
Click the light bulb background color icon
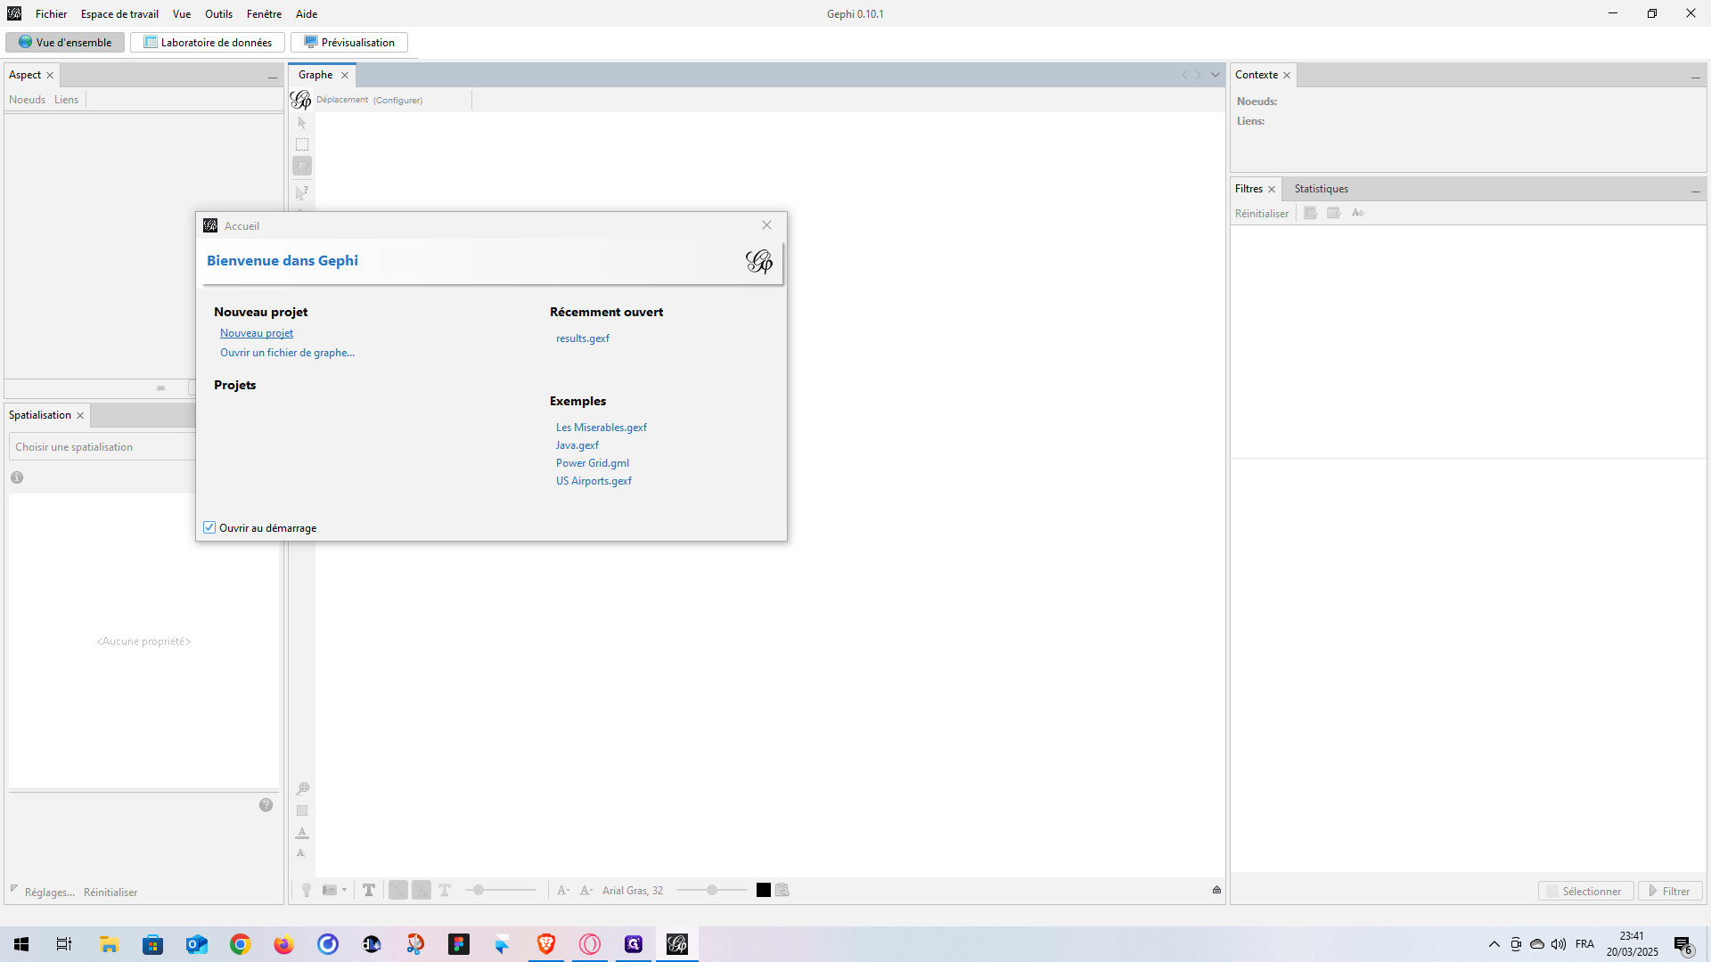point(307,890)
